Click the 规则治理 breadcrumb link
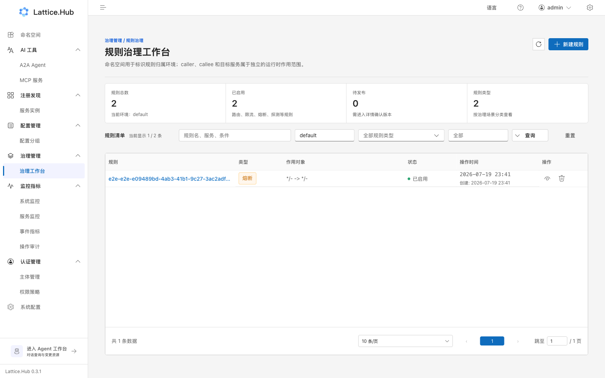 [x=135, y=40]
